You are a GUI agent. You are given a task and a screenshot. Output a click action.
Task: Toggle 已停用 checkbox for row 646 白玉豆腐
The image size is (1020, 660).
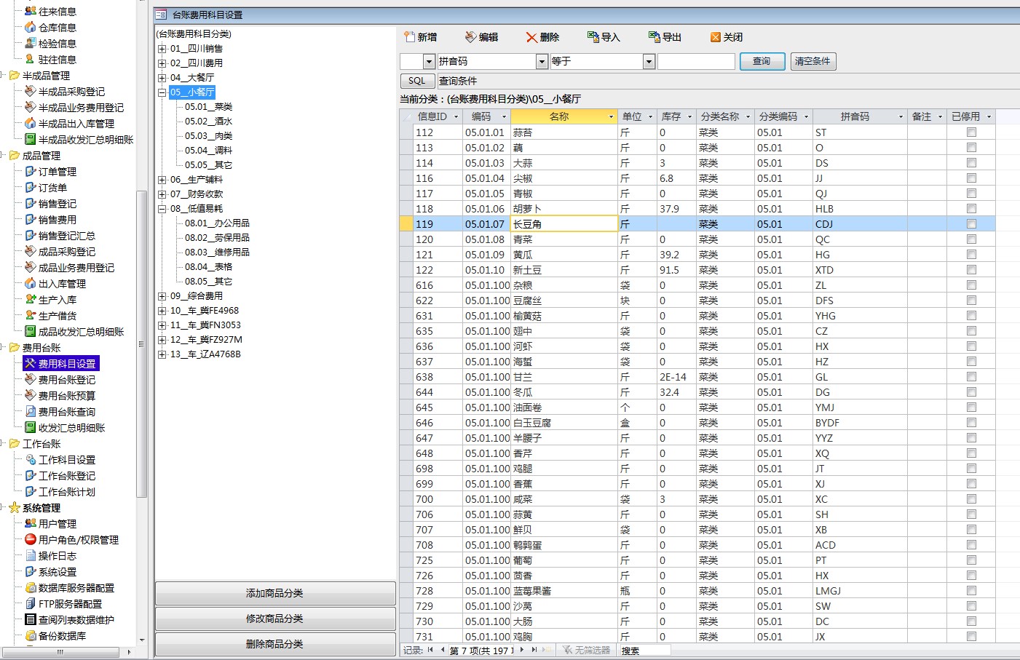click(x=971, y=423)
